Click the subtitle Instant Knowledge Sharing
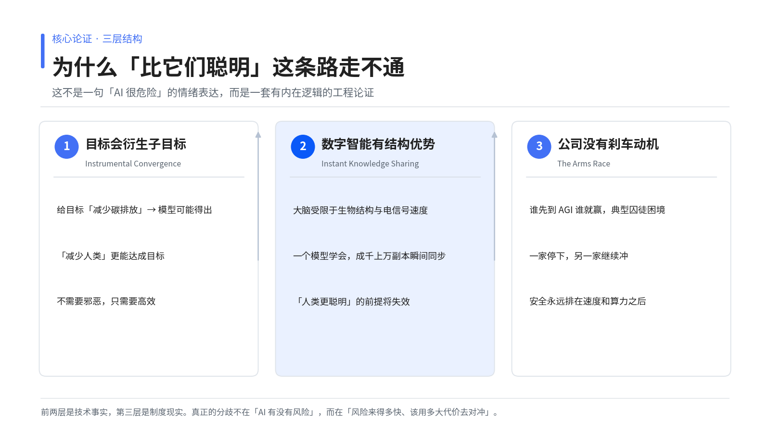This screenshot has height=433, width=770. (370, 164)
